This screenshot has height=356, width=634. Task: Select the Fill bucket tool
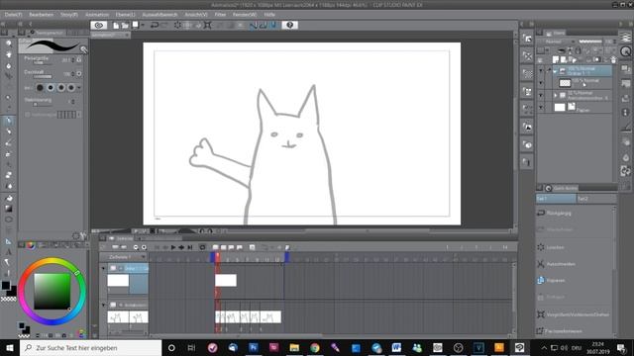pos(9,198)
